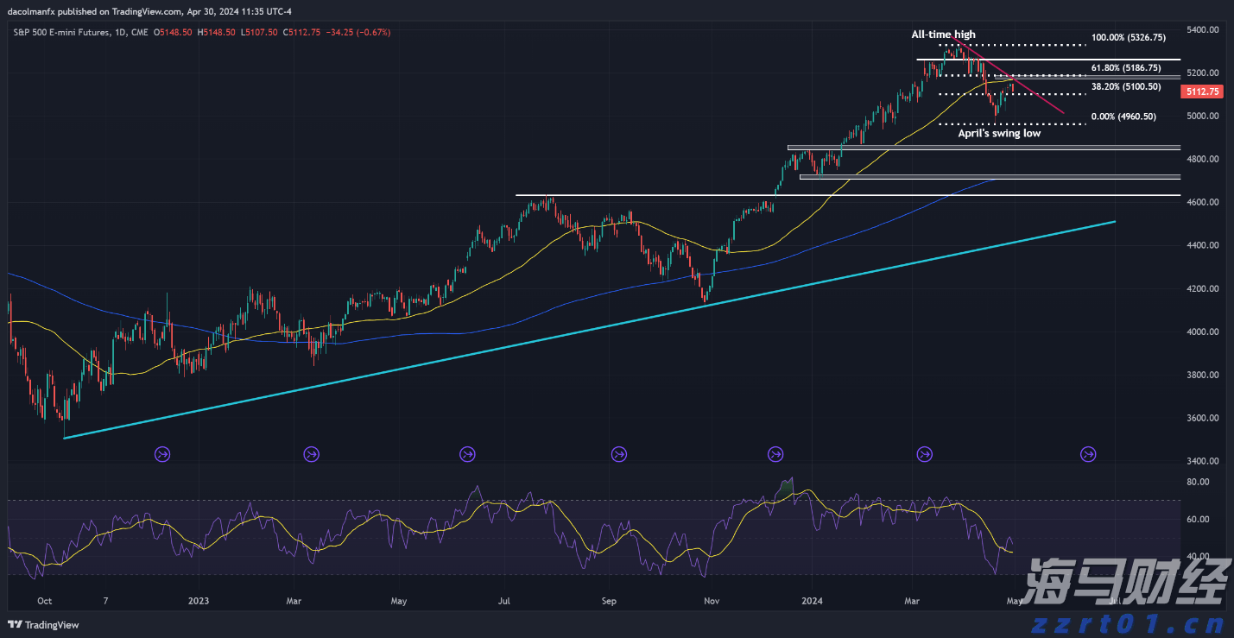Click the rollover icon near December 2022
1234x638 pixels.
(162, 453)
